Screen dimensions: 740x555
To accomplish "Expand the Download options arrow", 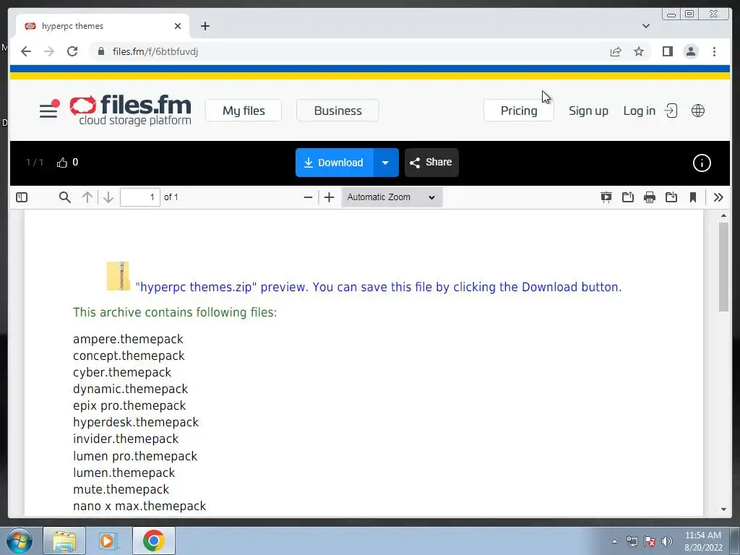I will [x=386, y=163].
